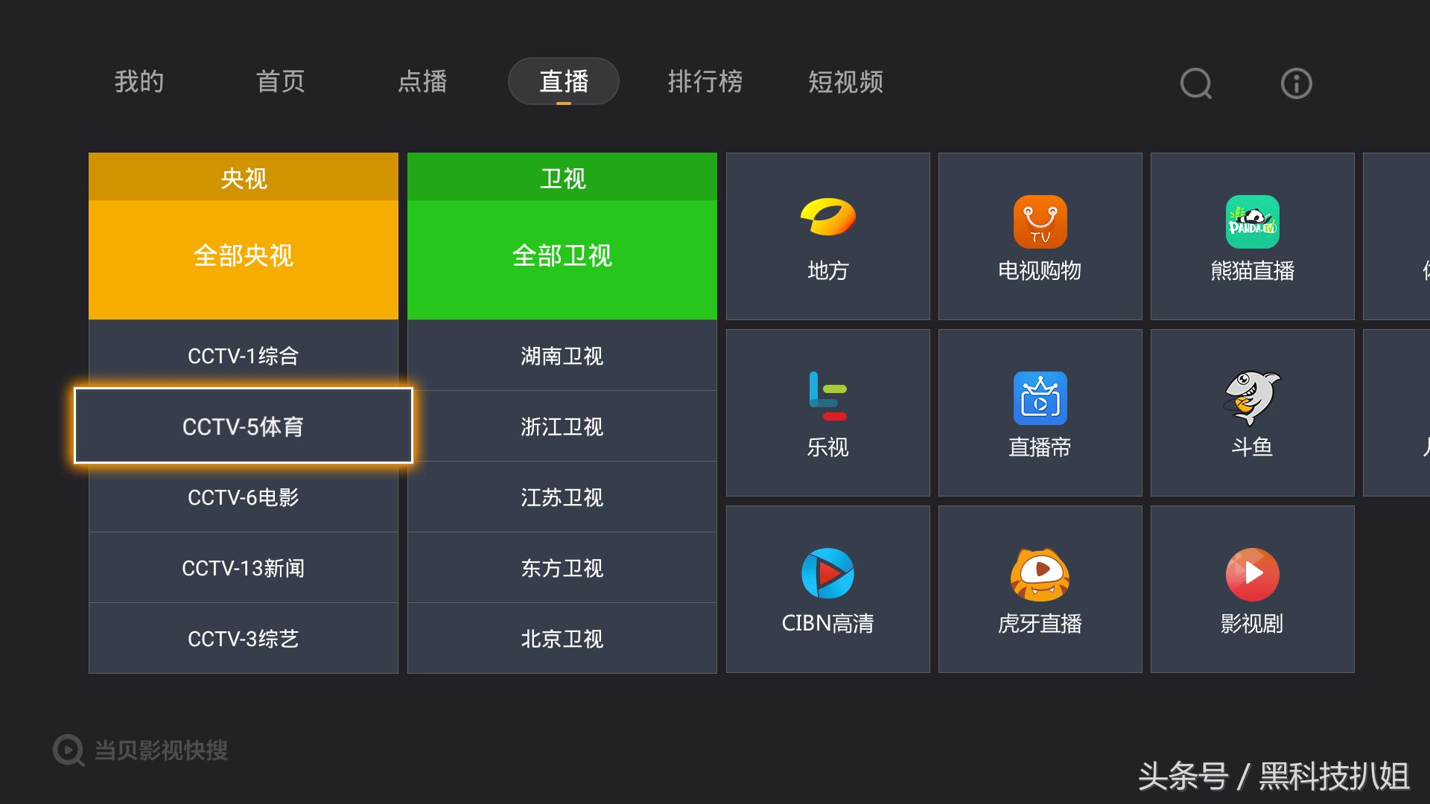This screenshot has height=804, width=1430.
Task: Go to the 首页 tab
Action: coord(280,83)
